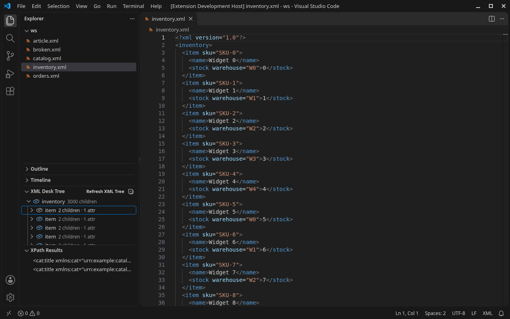This screenshot has width=510, height=319.
Task: Open the Terminal menu
Action: click(x=133, y=6)
